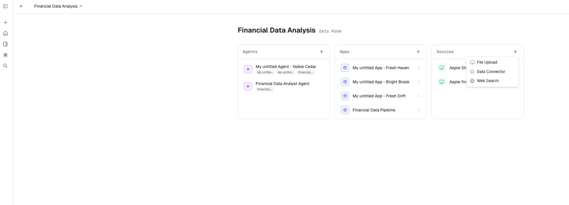Click the green monitor icon for Apple Stock source

[x=441, y=68]
